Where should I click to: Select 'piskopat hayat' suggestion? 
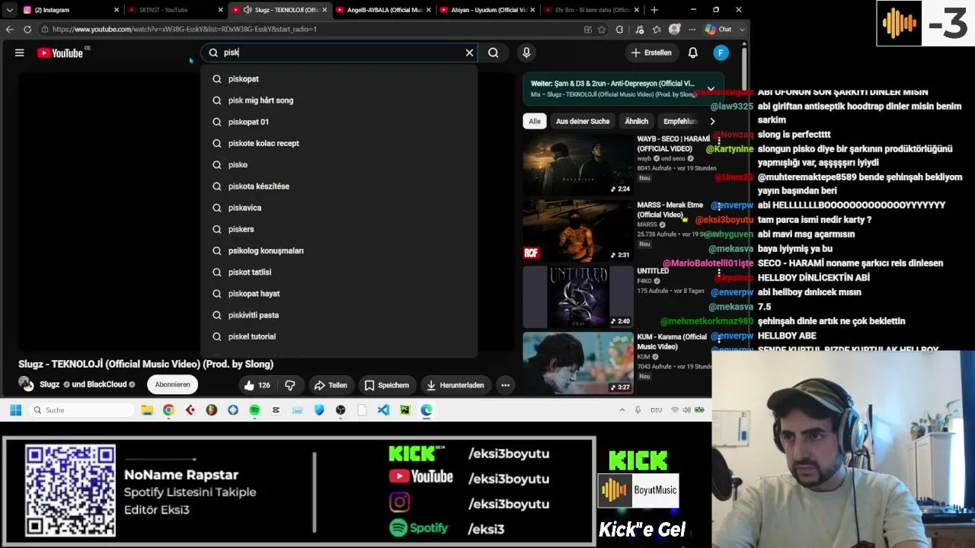pyautogui.click(x=339, y=294)
